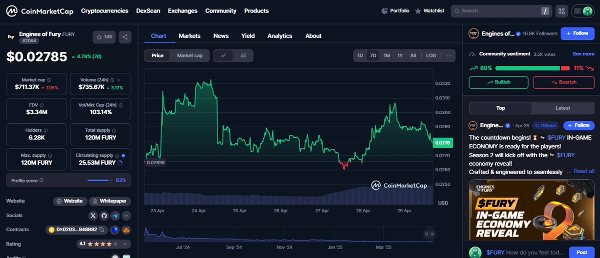
Task: Select the Price chart toggle
Action: 157,55
